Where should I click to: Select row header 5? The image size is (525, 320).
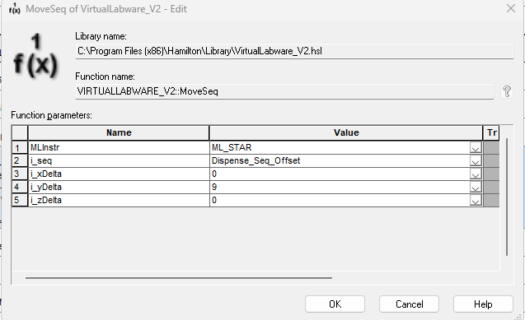click(x=20, y=201)
